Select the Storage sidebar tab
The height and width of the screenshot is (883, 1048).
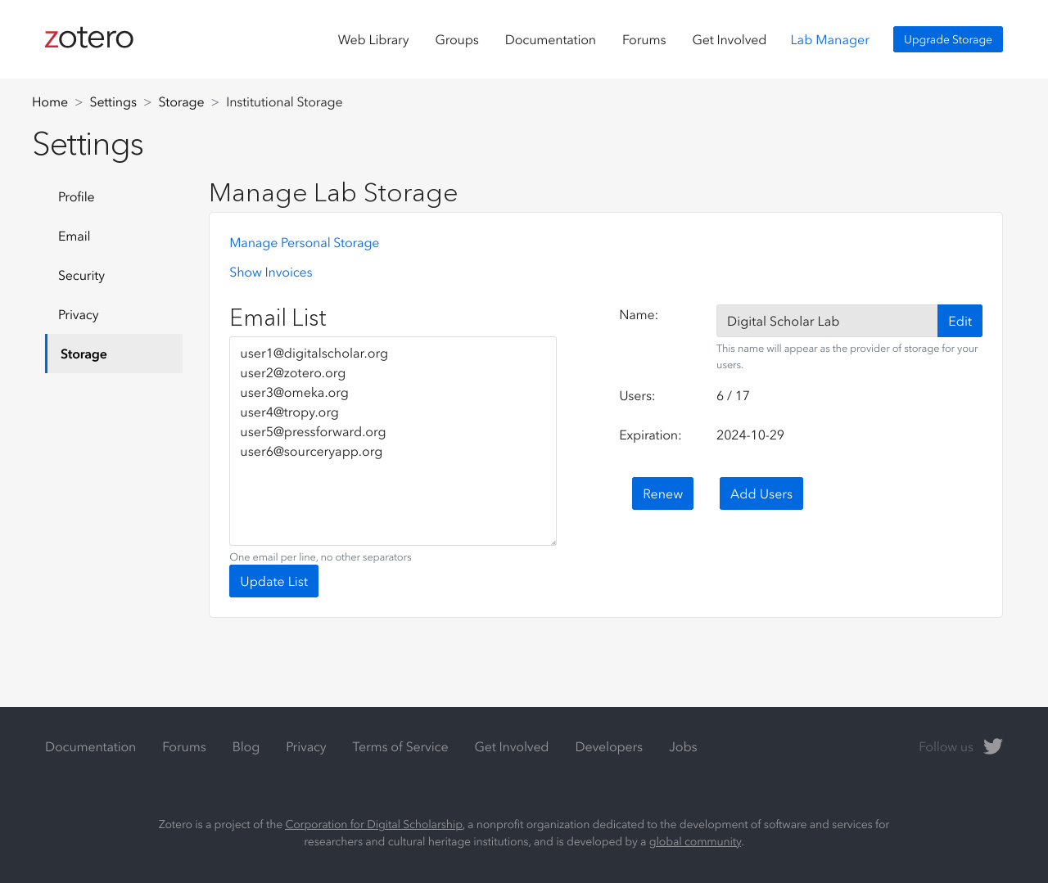pyautogui.click(x=114, y=354)
